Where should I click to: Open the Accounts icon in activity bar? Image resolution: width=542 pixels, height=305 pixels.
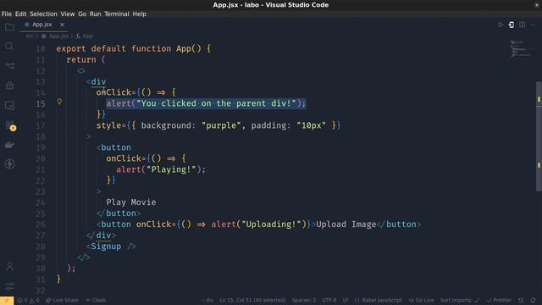[x=9, y=266]
